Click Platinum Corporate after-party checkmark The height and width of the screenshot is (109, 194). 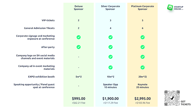(x=143, y=47)
